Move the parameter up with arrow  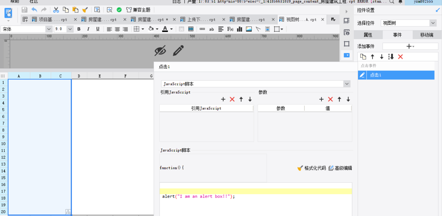[x=339, y=99]
